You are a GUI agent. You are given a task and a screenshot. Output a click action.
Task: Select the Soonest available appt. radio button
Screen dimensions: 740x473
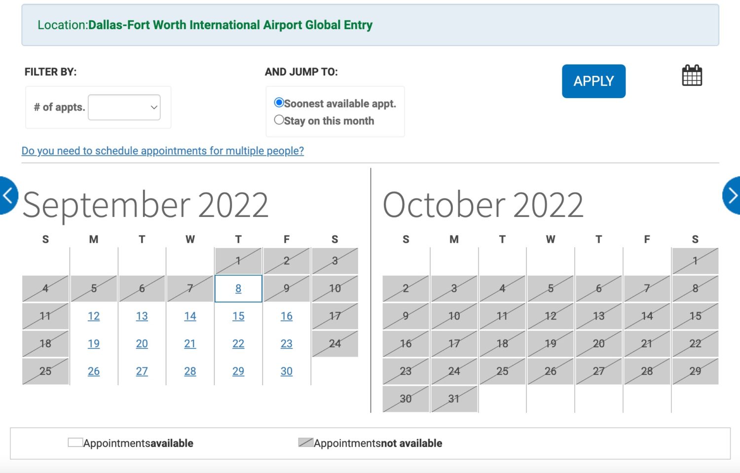coord(279,103)
